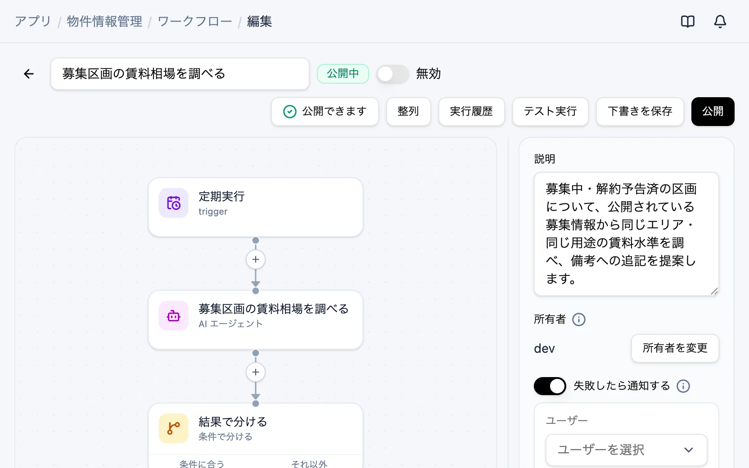749x468 pixels.
Task: Select the 定期実行 trigger node
Action: tap(256, 207)
